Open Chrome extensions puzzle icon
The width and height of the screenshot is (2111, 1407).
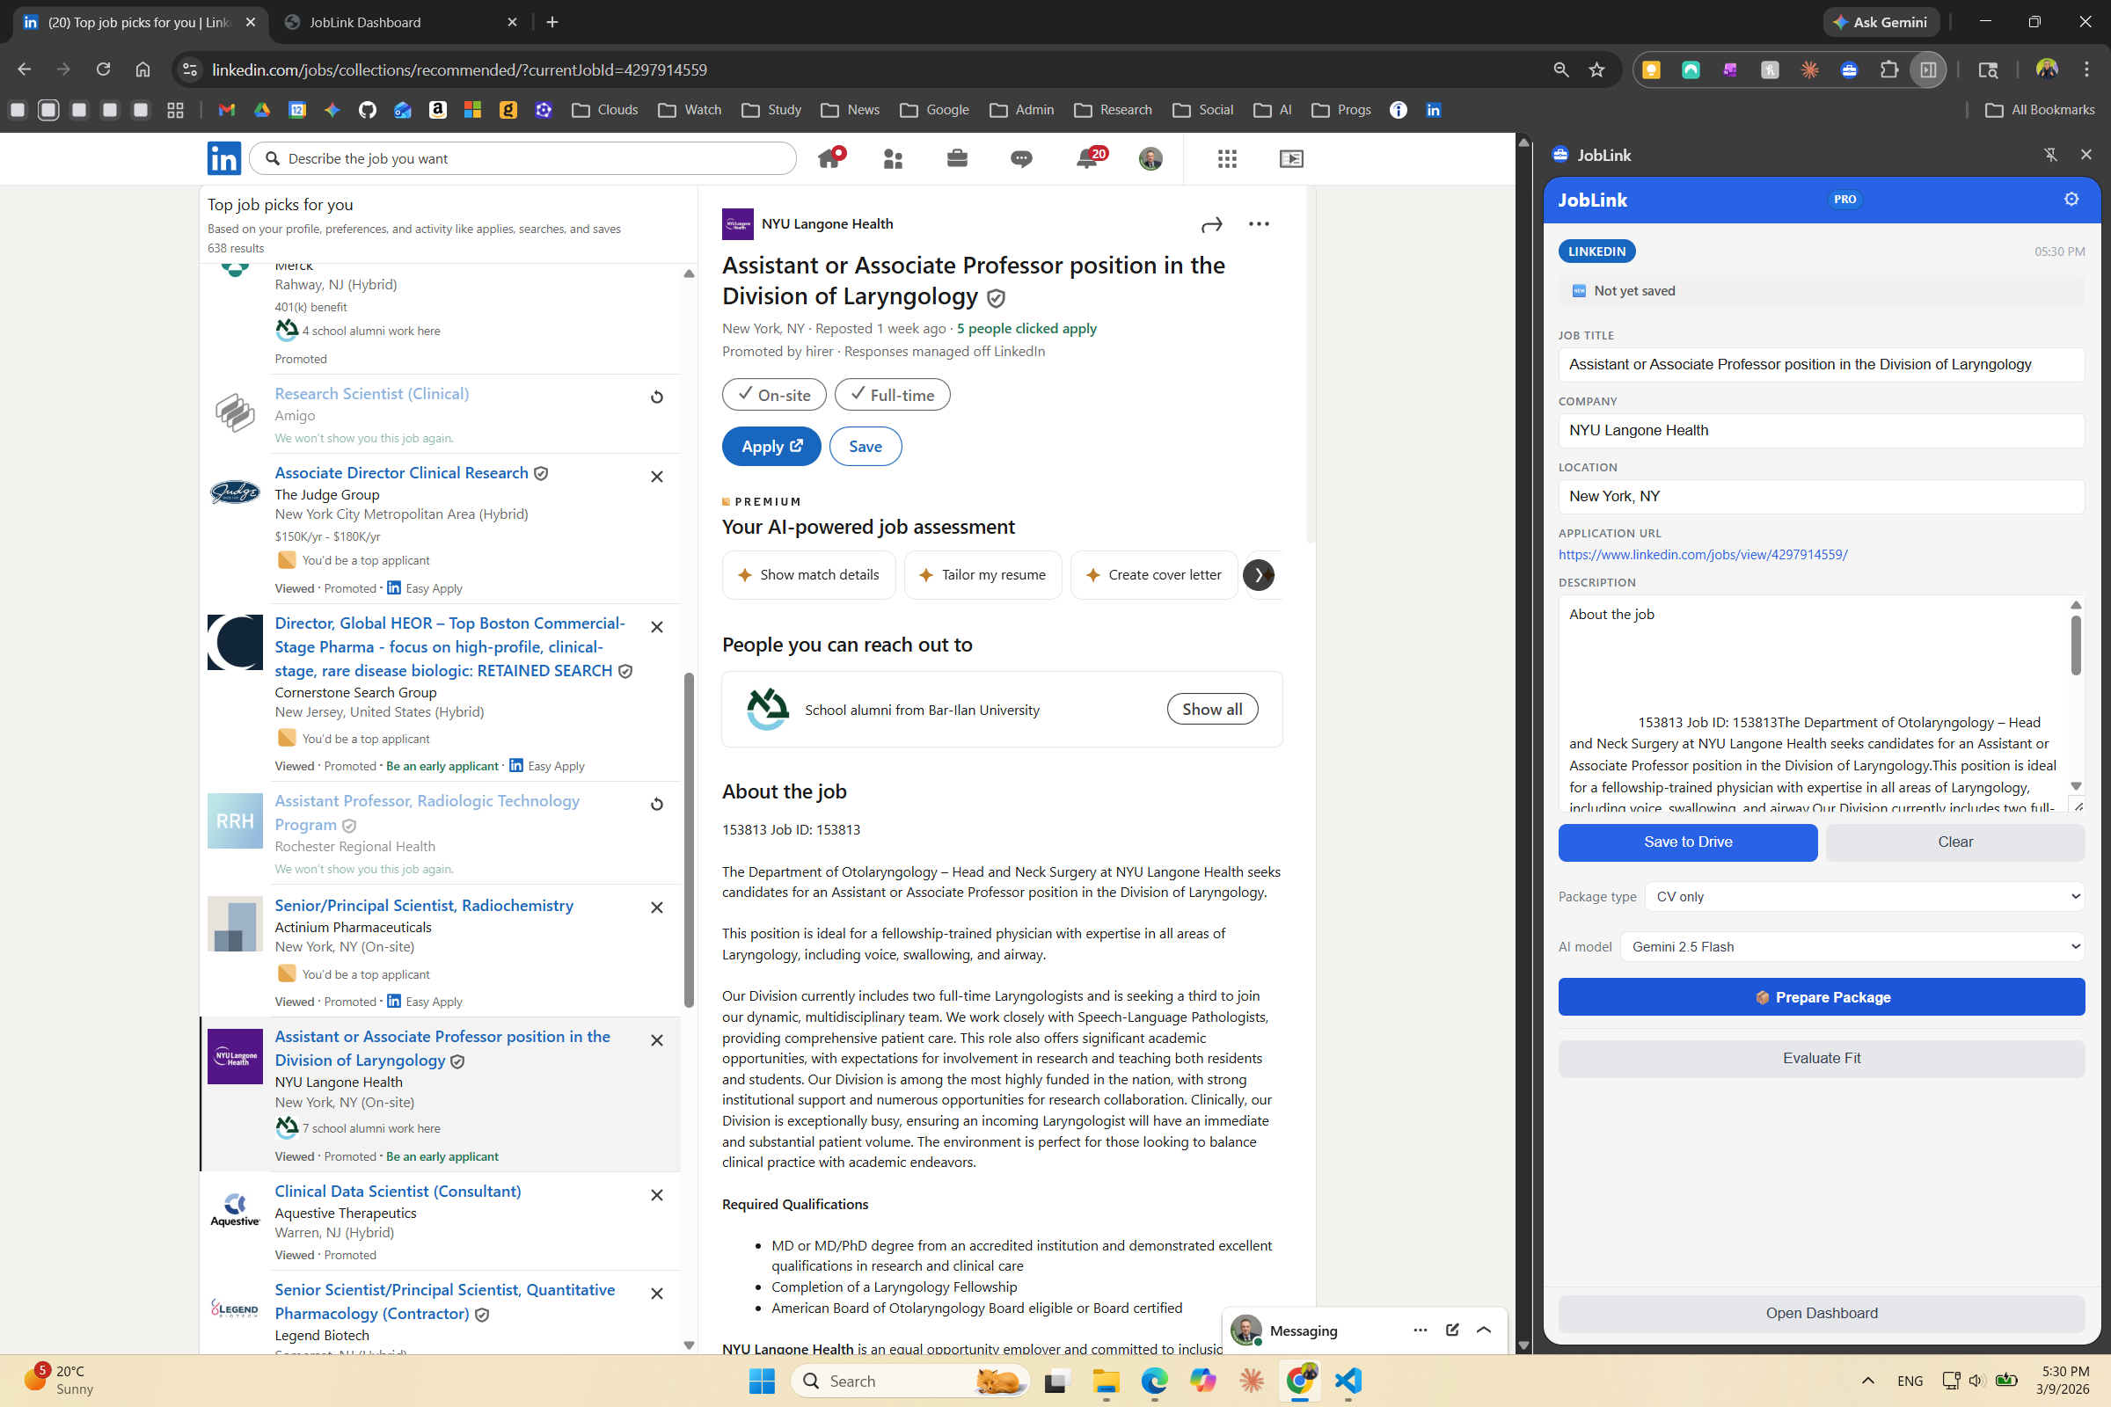1888,70
